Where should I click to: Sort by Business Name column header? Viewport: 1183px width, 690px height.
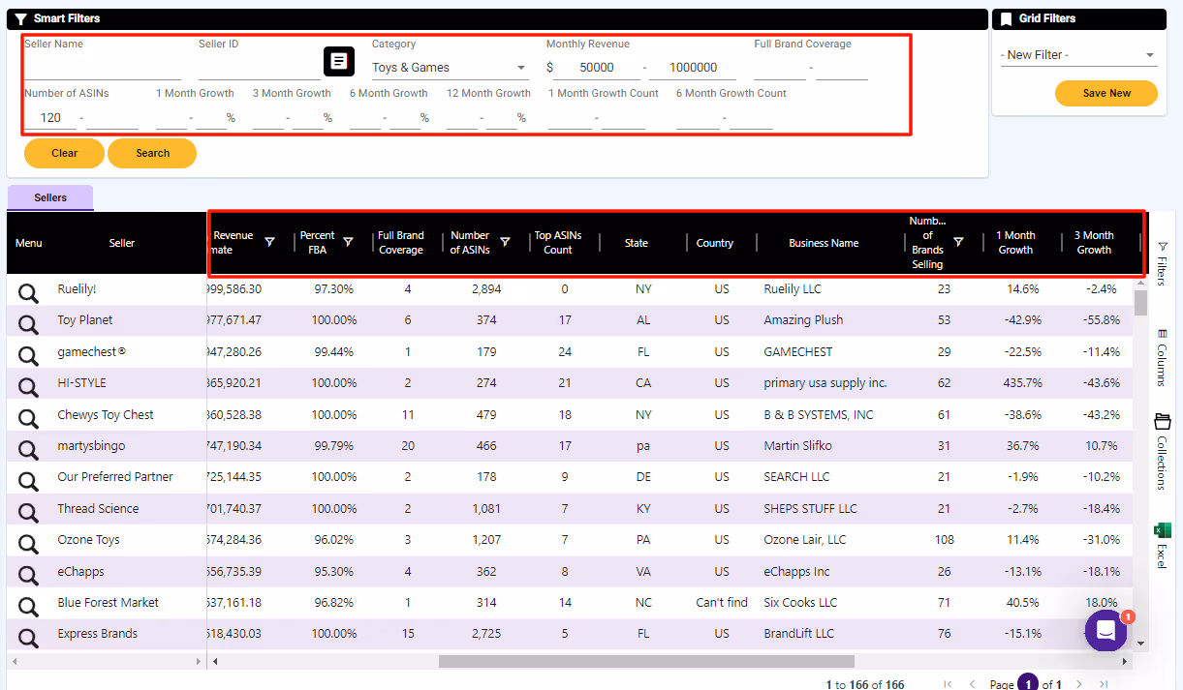coord(824,243)
